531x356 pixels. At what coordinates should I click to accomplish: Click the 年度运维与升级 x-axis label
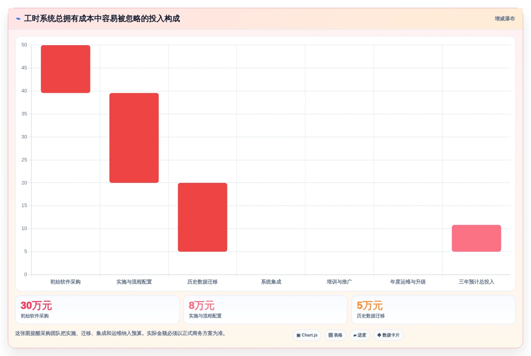408,282
